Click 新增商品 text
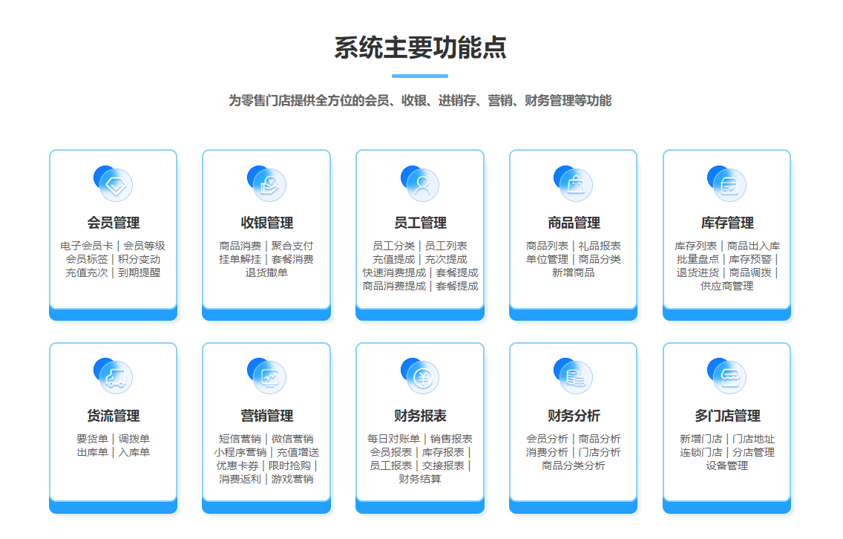The height and width of the screenshot is (539, 843). point(573,272)
